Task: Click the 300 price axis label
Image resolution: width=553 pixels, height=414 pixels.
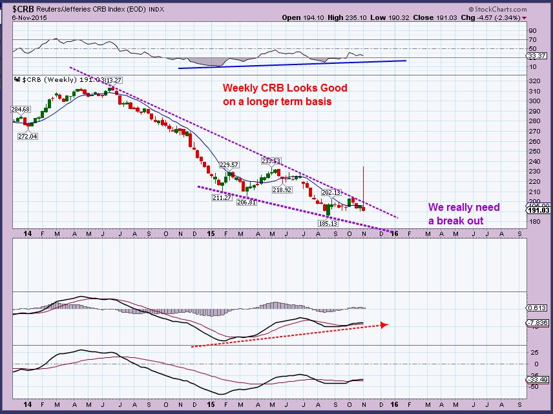Action: (536, 101)
